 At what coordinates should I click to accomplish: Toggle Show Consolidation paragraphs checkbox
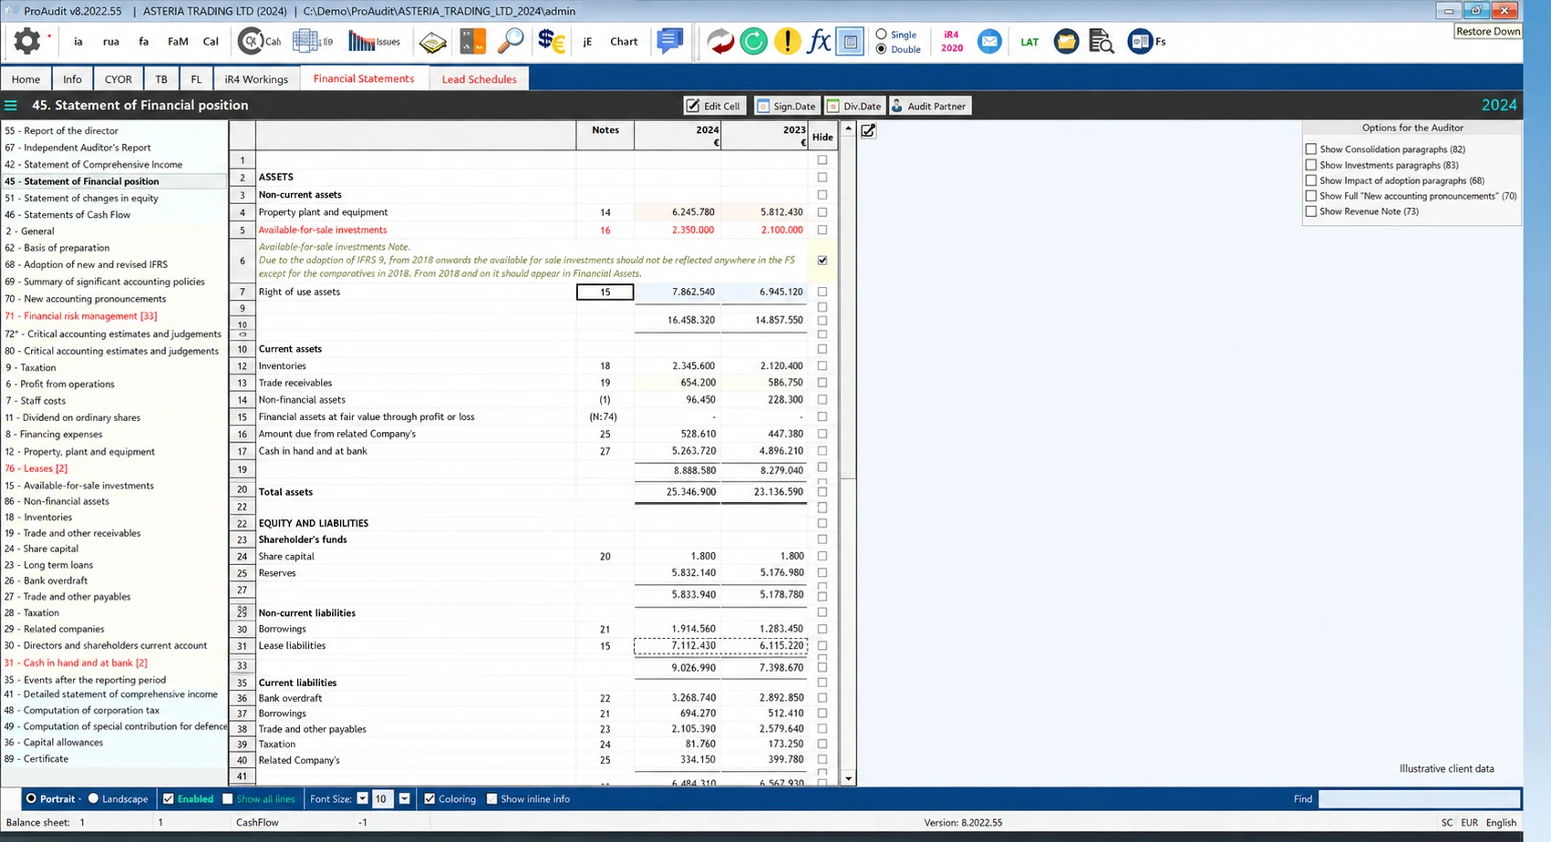tap(1311, 149)
